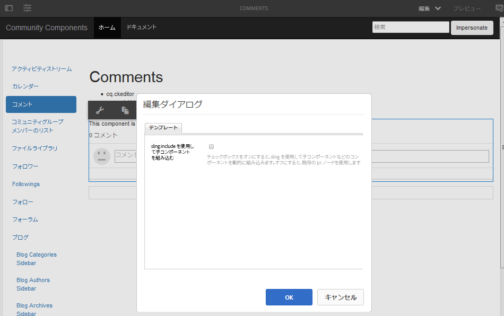Click the annotation icon in top bar
This screenshot has width=504, height=316.
point(500,8)
